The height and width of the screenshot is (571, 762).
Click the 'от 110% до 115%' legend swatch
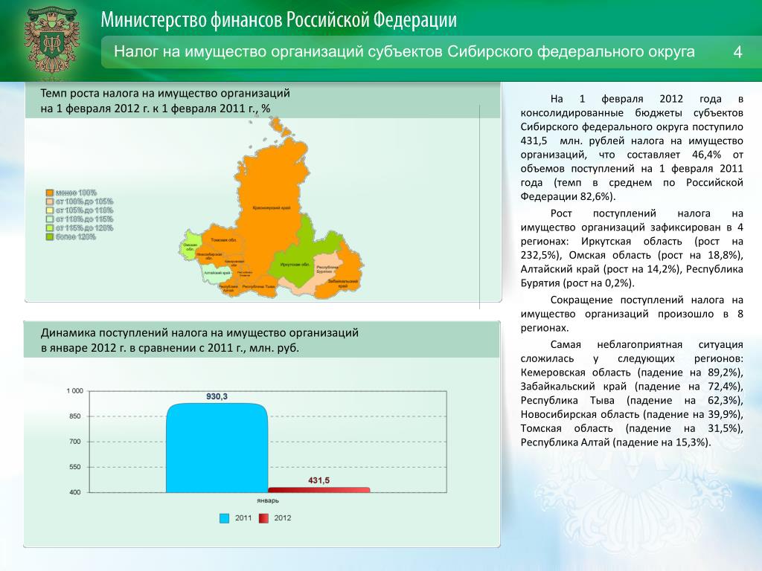pos(50,219)
